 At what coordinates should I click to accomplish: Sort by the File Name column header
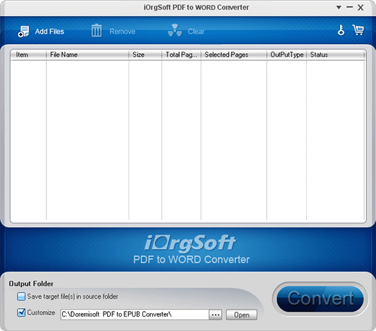(x=88, y=54)
